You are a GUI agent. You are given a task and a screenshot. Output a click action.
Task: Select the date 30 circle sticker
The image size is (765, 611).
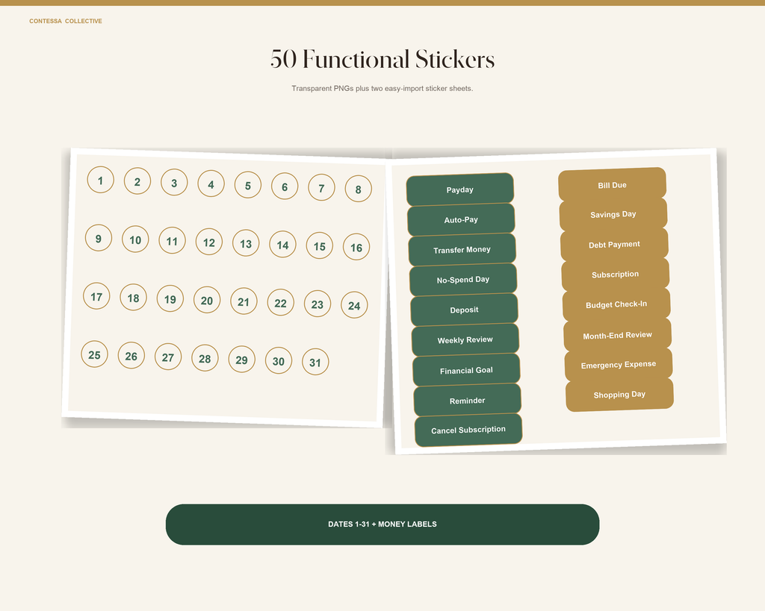pos(279,360)
